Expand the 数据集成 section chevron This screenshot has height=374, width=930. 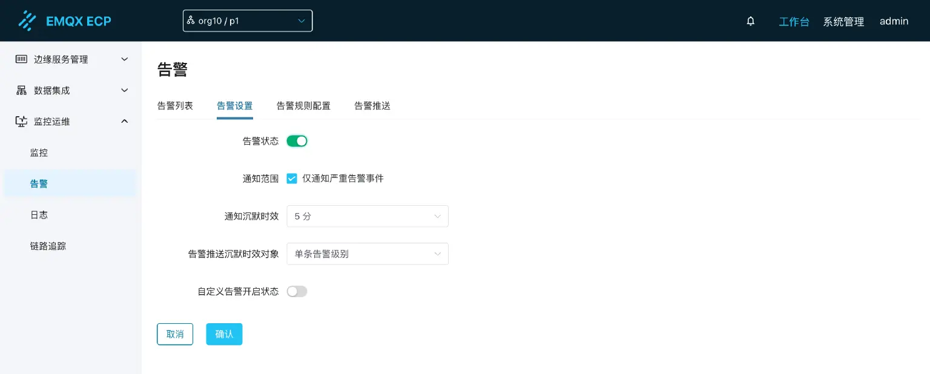pos(125,90)
